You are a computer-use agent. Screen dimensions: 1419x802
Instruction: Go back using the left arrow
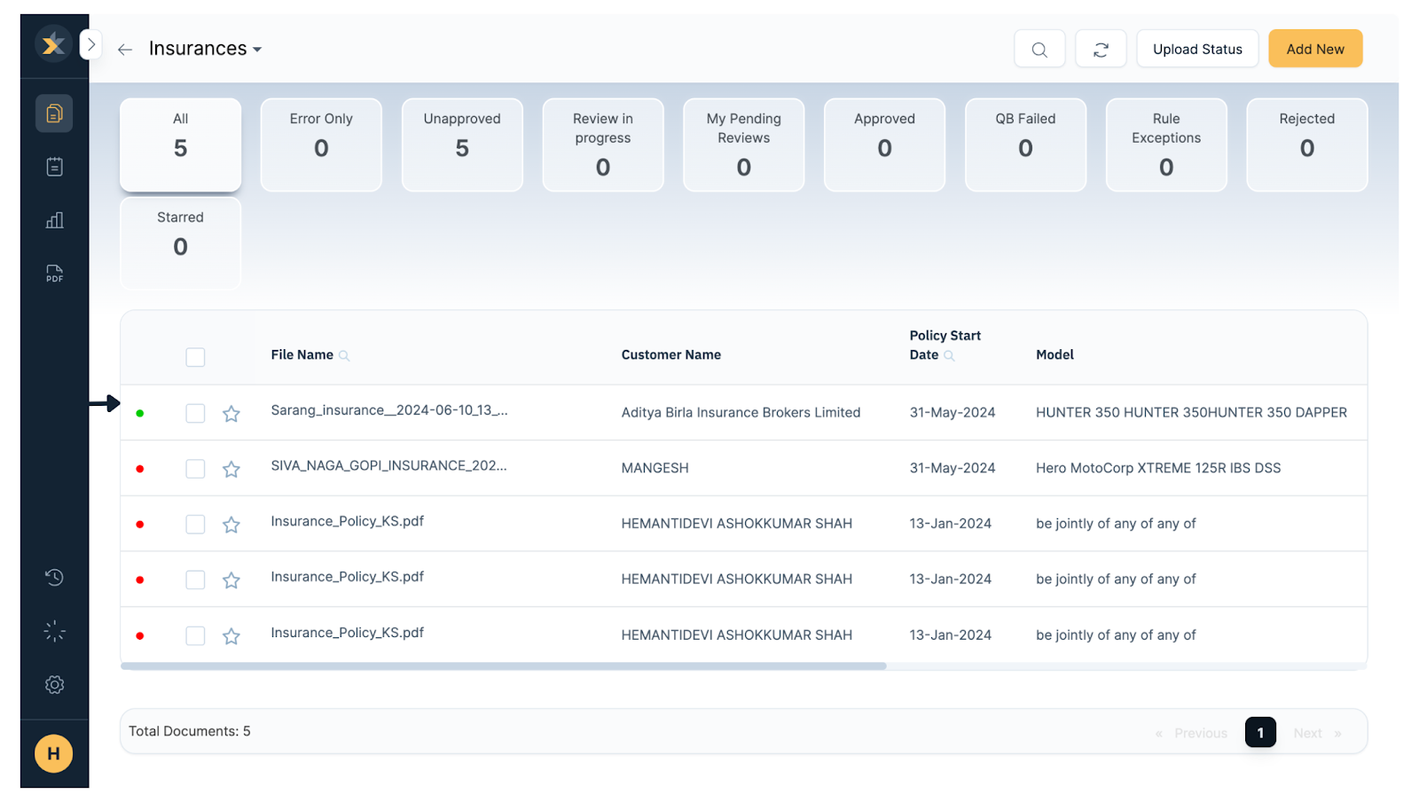125,50
